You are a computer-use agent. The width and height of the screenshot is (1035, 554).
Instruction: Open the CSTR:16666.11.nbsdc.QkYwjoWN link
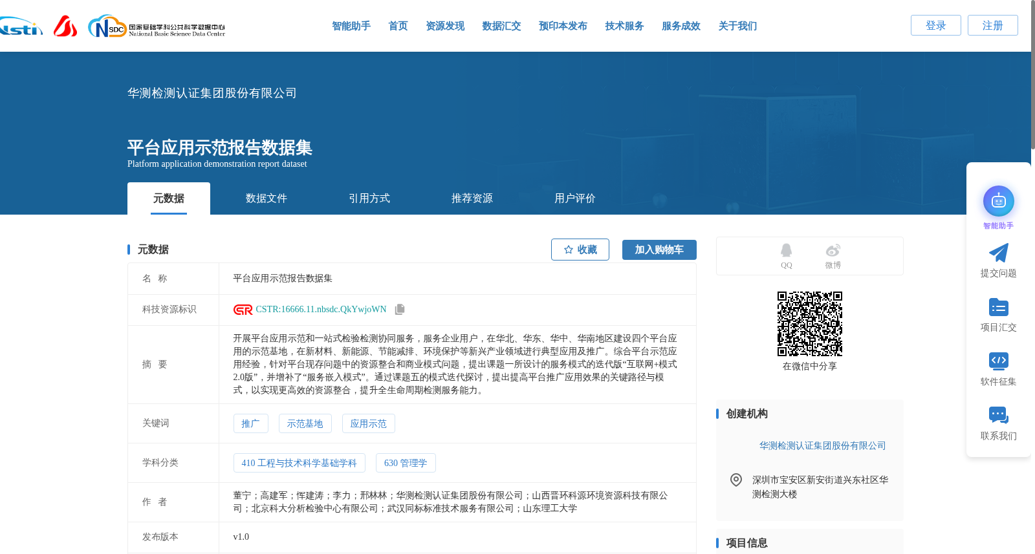(x=321, y=310)
